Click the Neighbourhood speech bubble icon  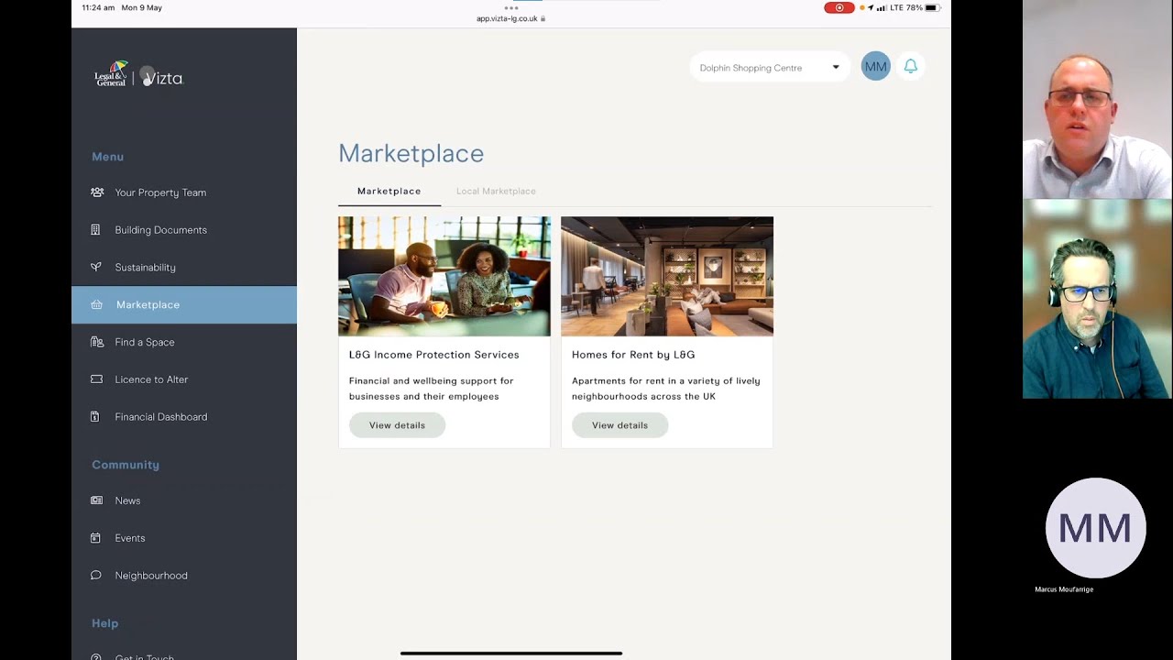pos(95,576)
